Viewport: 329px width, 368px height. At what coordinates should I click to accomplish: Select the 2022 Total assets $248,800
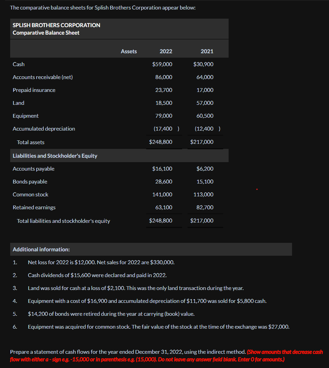pos(161,142)
